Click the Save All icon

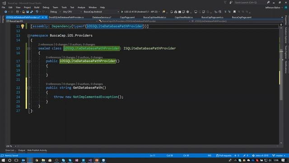click(x=32, y=12)
